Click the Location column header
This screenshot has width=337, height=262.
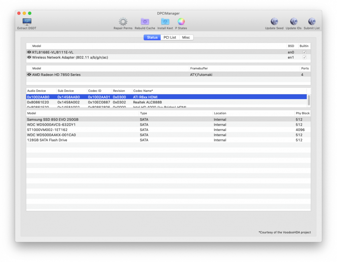254,113
